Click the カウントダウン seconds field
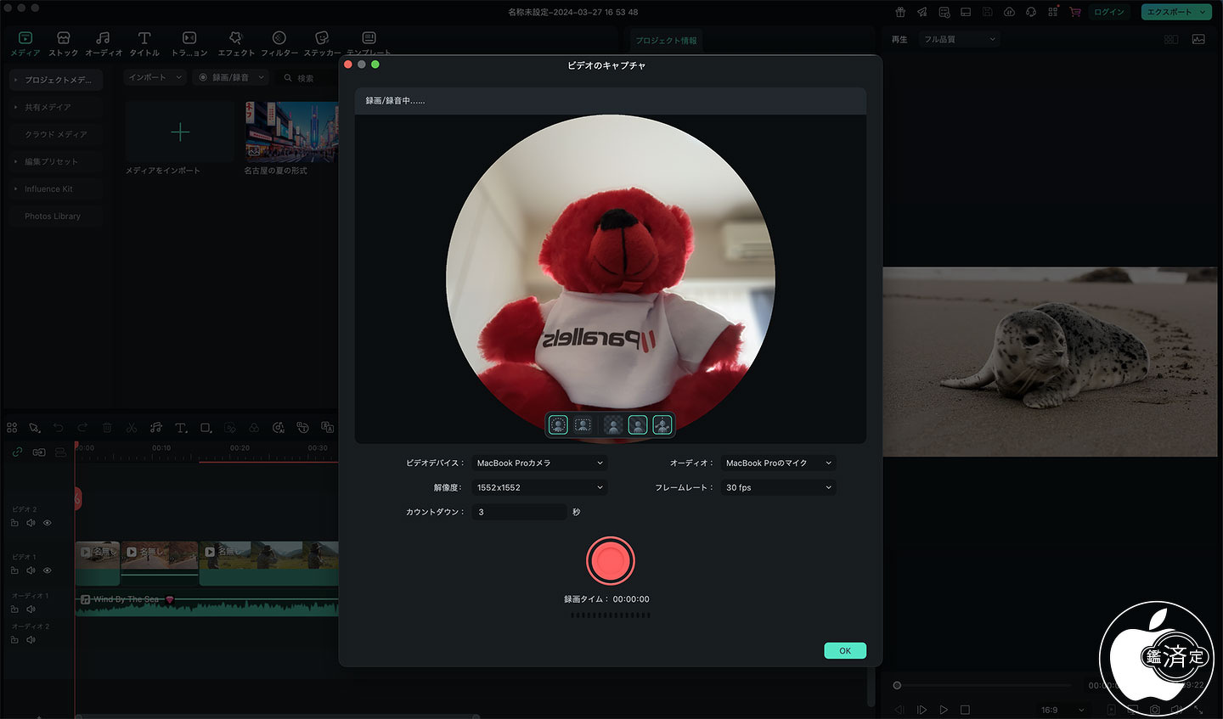This screenshot has width=1223, height=719. (x=519, y=512)
